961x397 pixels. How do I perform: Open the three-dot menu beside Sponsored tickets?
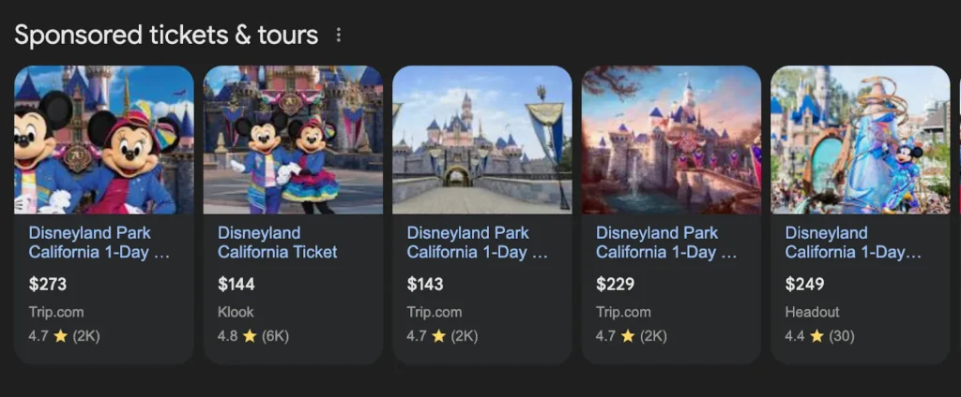[339, 36]
